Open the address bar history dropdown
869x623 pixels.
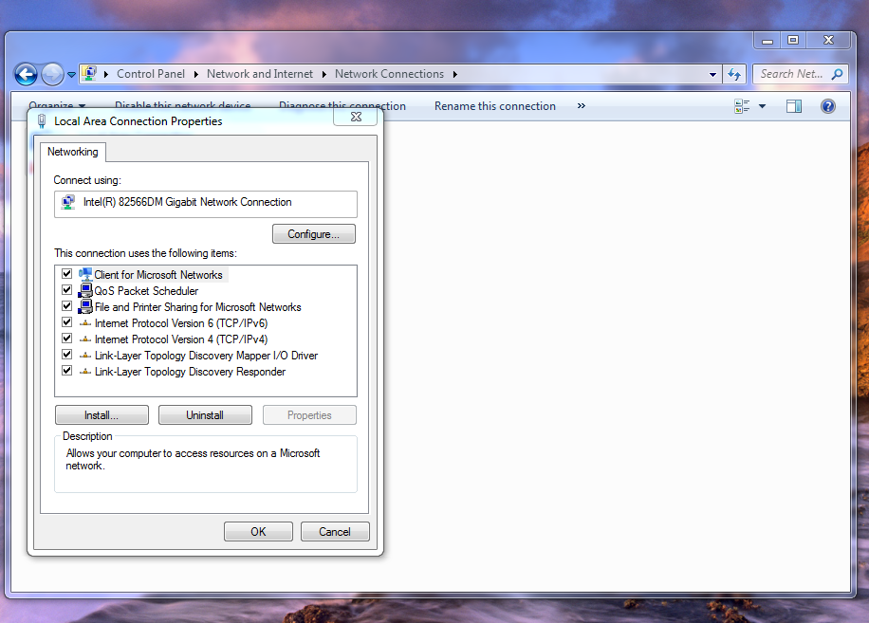click(712, 74)
